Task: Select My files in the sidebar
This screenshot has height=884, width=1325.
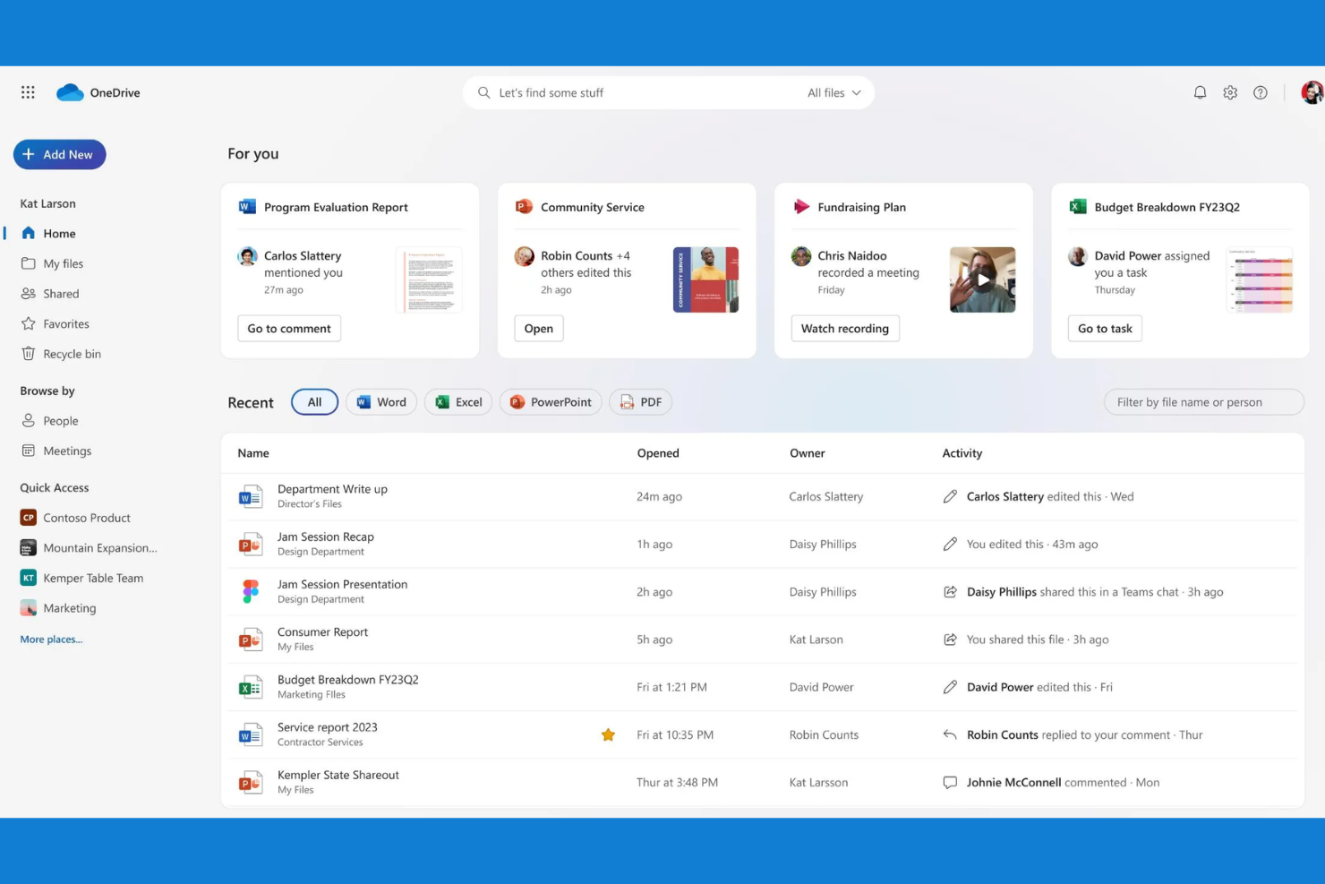Action: point(62,263)
